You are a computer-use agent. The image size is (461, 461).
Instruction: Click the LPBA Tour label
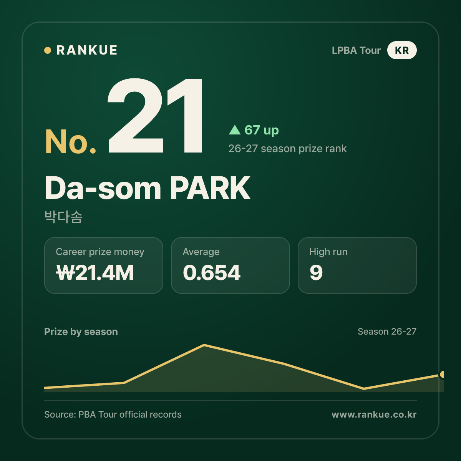356,50
